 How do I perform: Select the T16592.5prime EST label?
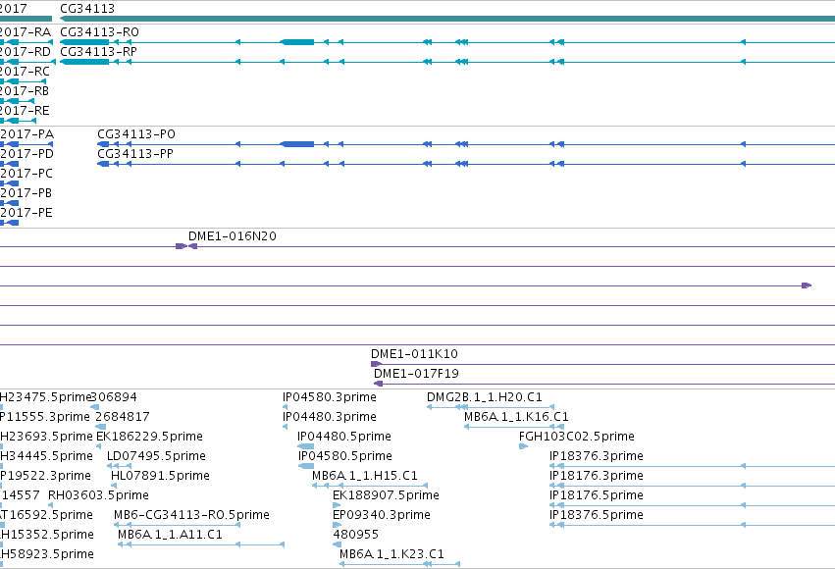tap(46, 515)
